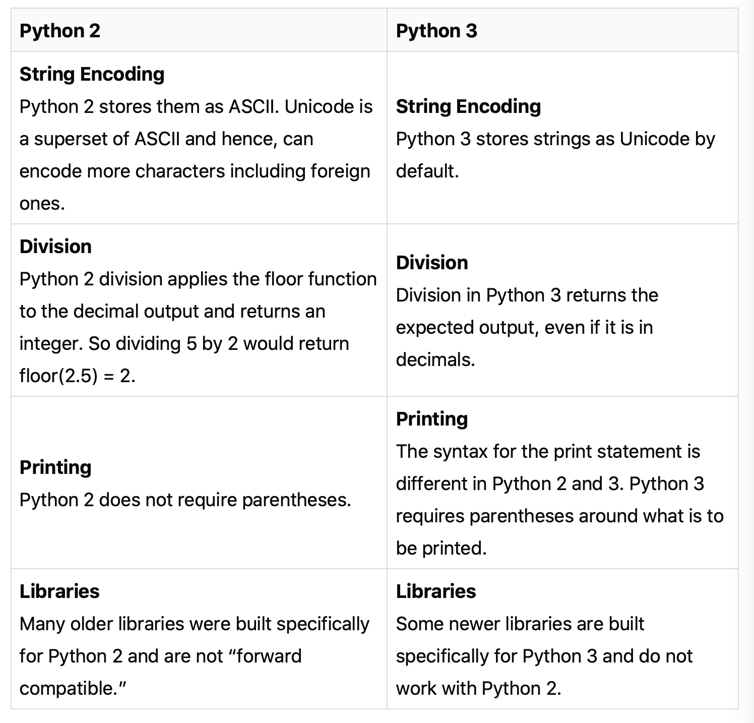Click Libraries heading in Python 2 column
Screen dimensions: 754x723
59,591
